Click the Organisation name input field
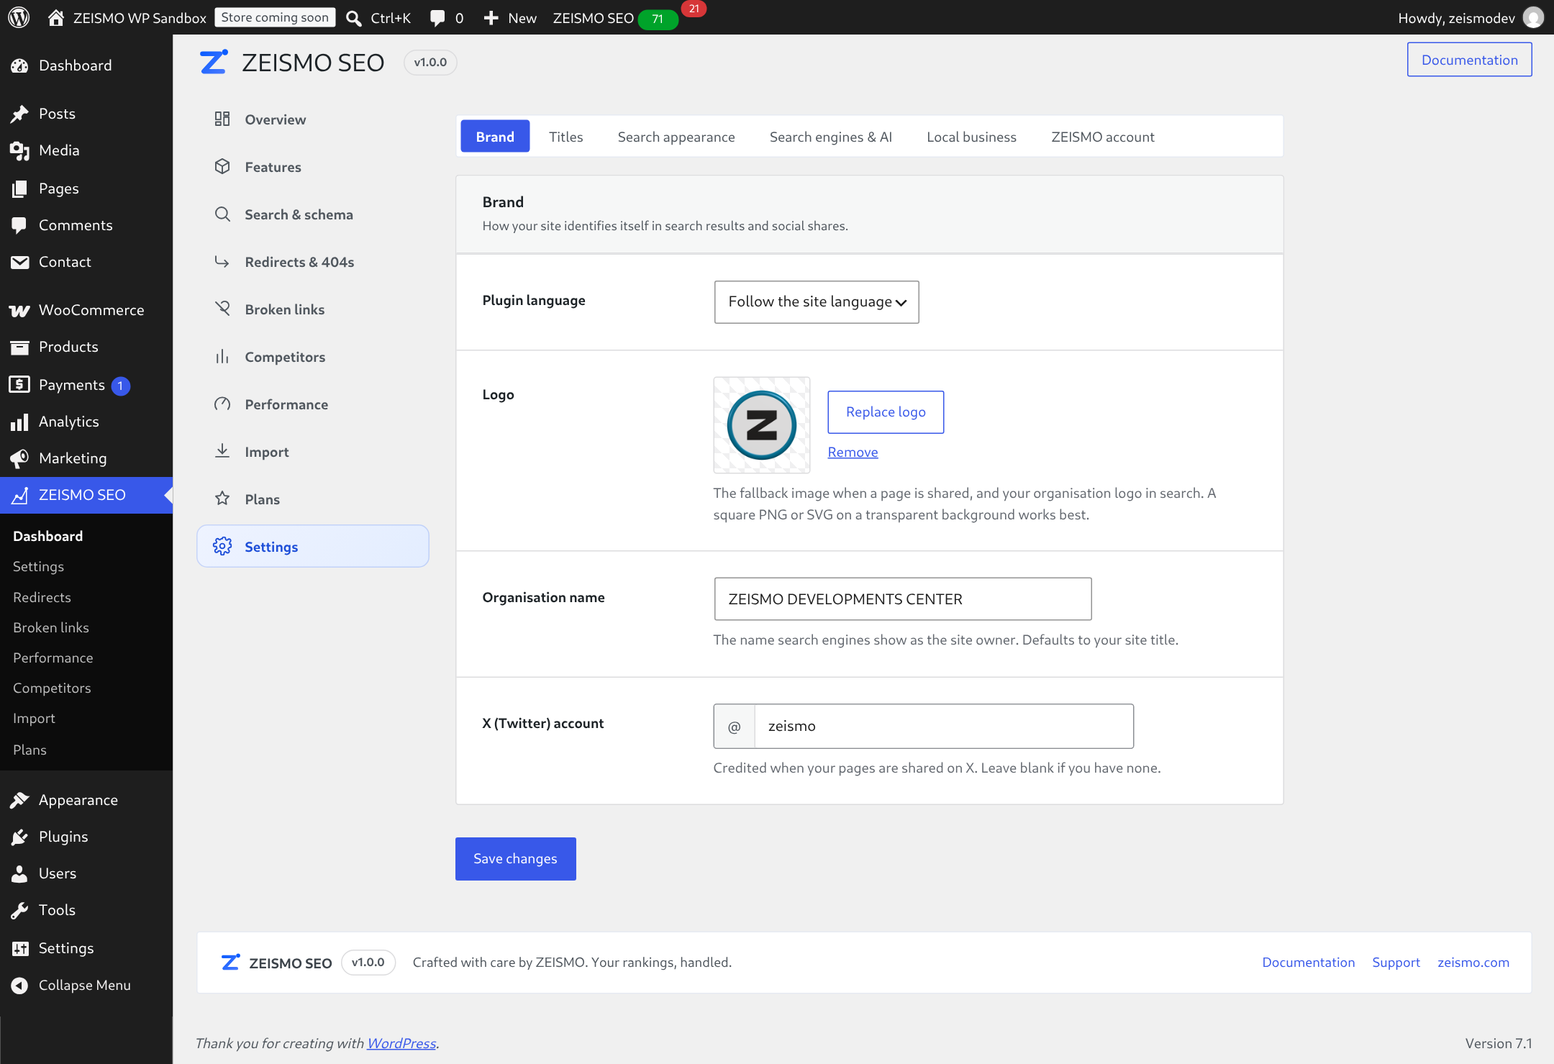The height and width of the screenshot is (1064, 1554). [x=903, y=599]
